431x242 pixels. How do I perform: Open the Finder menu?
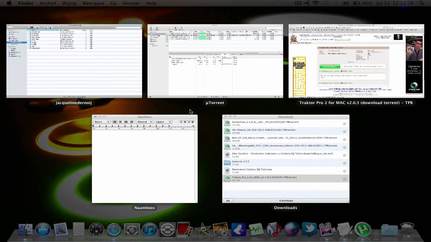pyautogui.click(x=26, y=3)
